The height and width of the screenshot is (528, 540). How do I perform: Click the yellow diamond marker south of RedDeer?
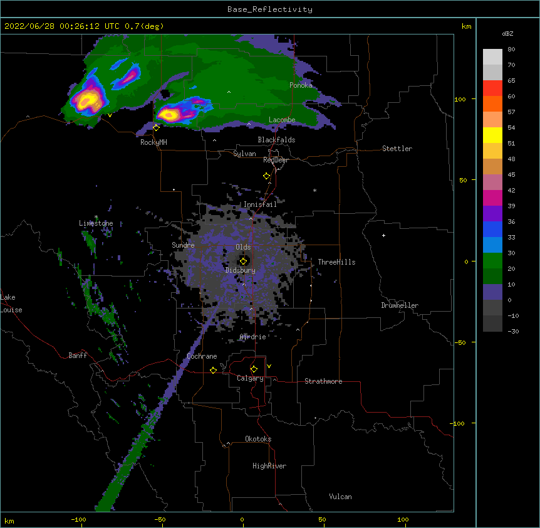click(267, 176)
